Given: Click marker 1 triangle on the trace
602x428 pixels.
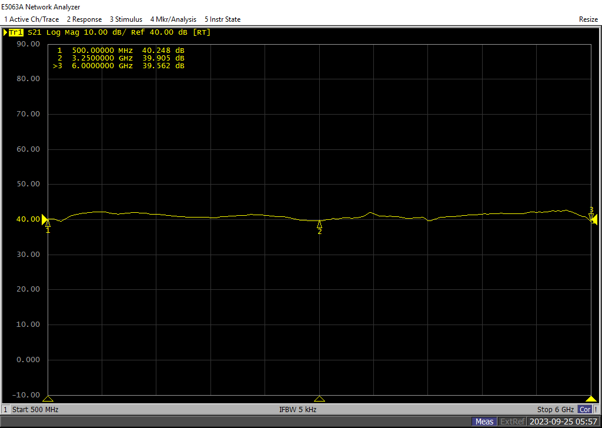Looking at the screenshot, I should click(48, 223).
